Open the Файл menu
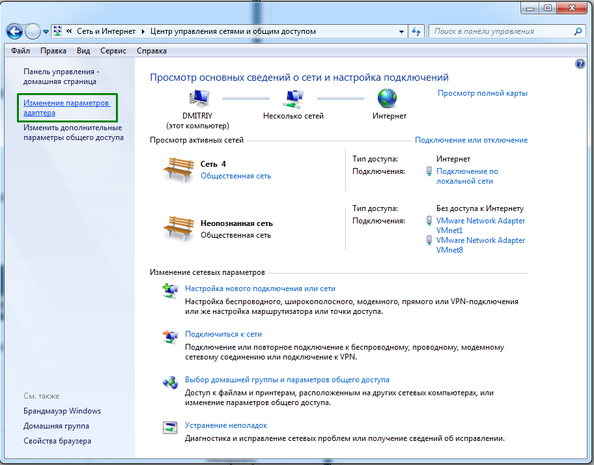Screen dimensions: 594x465 click(x=21, y=51)
